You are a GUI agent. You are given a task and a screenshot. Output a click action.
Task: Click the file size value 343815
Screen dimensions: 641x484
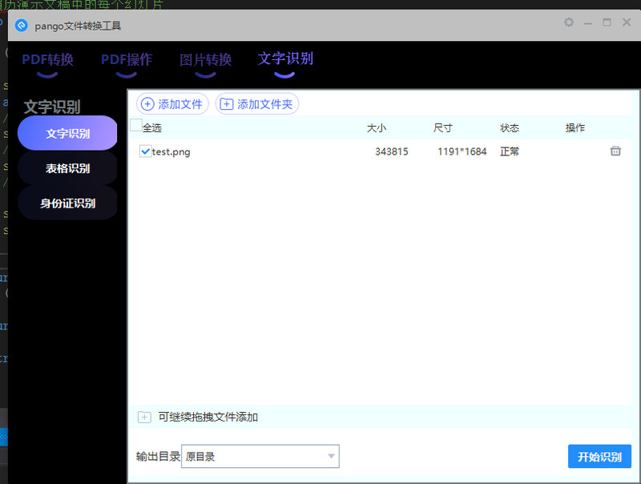click(x=392, y=151)
